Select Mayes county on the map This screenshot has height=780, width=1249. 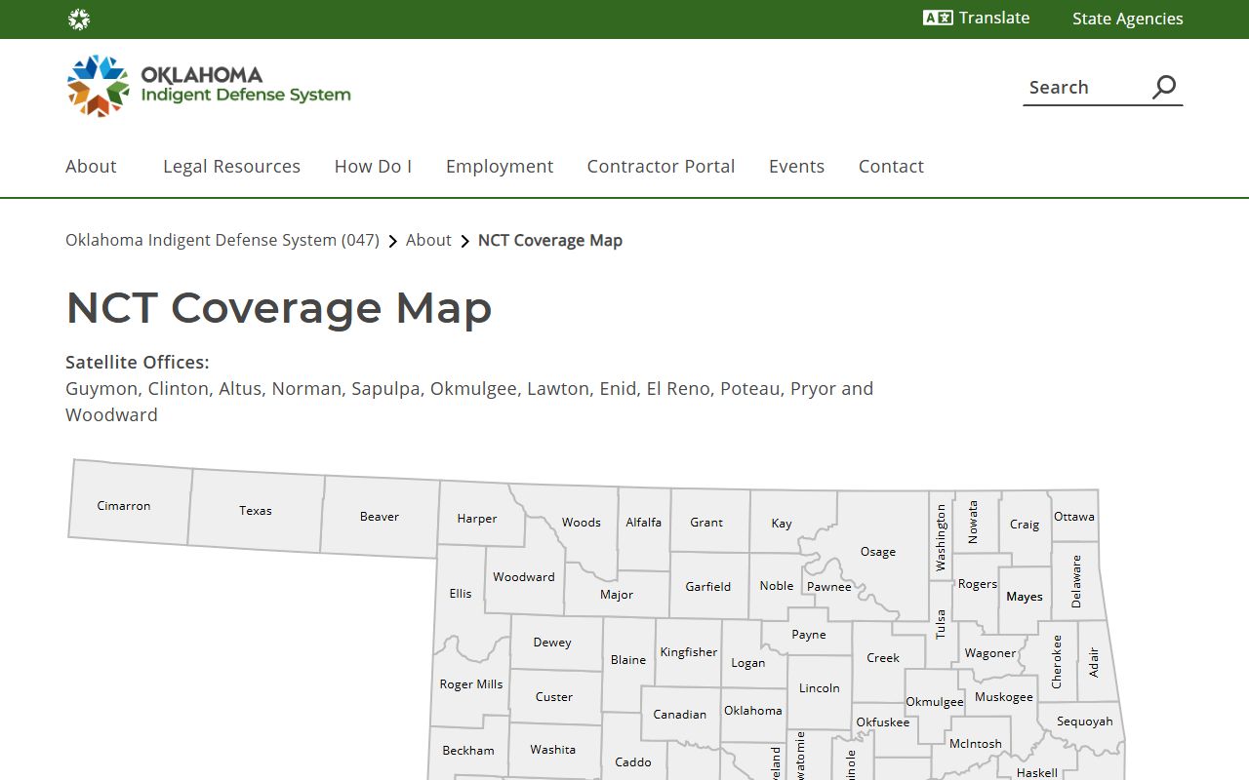coord(1025,596)
